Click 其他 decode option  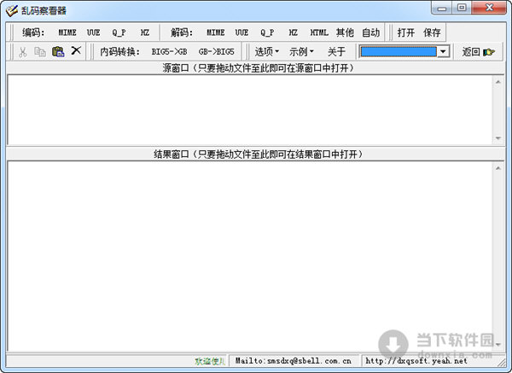tap(345, 32)
